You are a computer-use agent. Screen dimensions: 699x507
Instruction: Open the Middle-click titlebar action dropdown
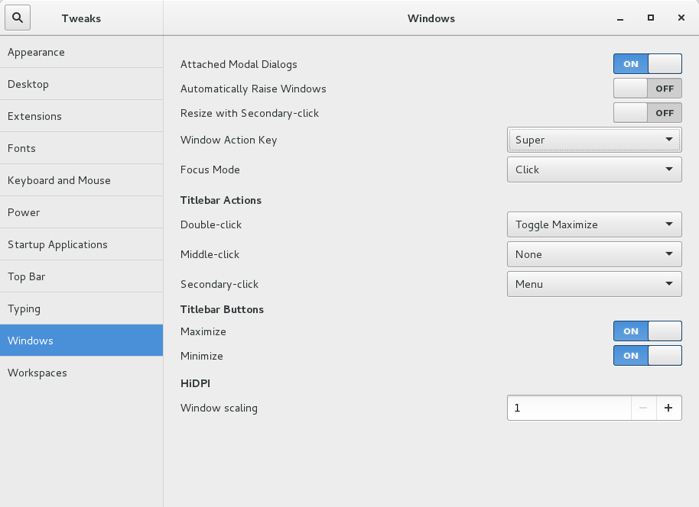594,254
